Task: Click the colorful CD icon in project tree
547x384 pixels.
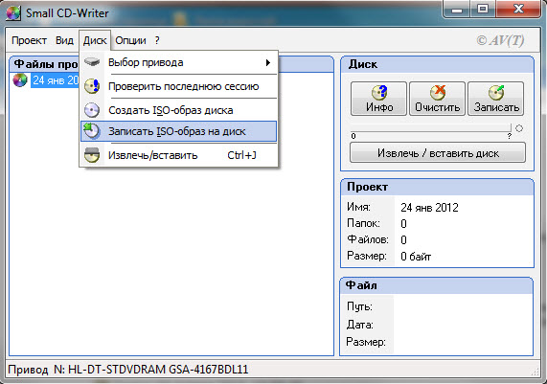Action: pos(20,80)
